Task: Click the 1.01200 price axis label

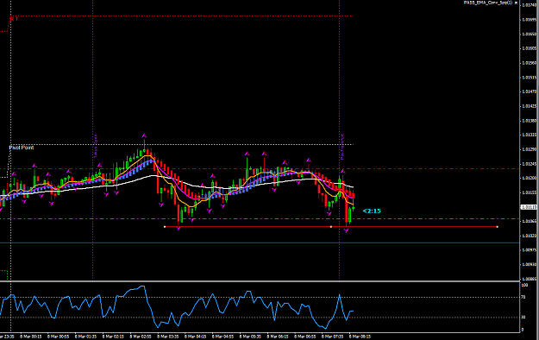Action: (530, 178)
